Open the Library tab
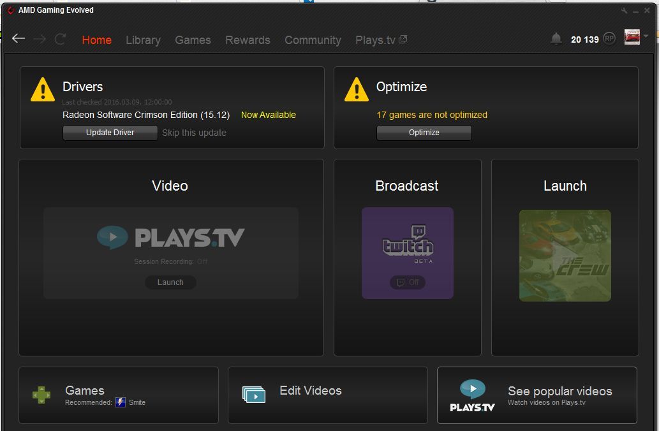The image size is (659, 431). click(x=143, y=40)
